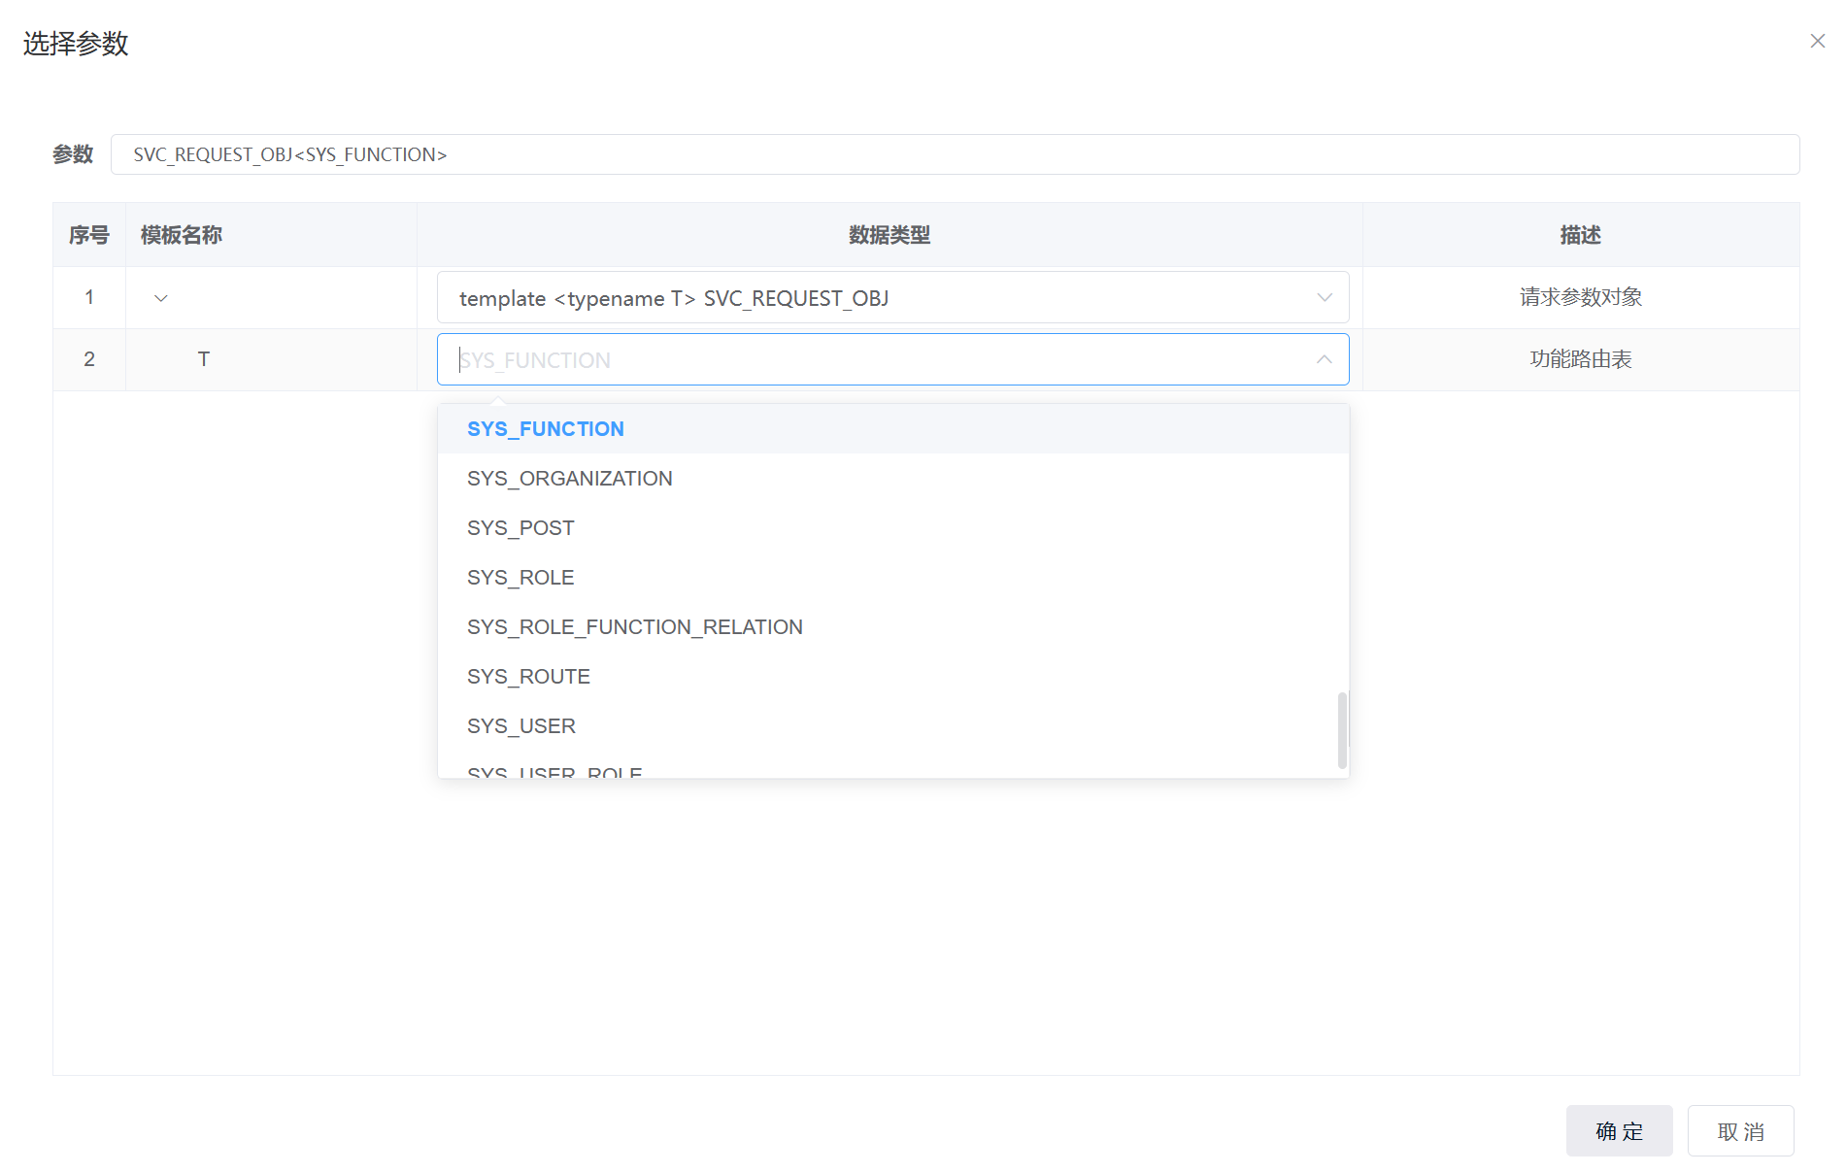
Task: Open the SVC_REQUEST_OBJ data type dropdown arrow
Action: 1324,298
